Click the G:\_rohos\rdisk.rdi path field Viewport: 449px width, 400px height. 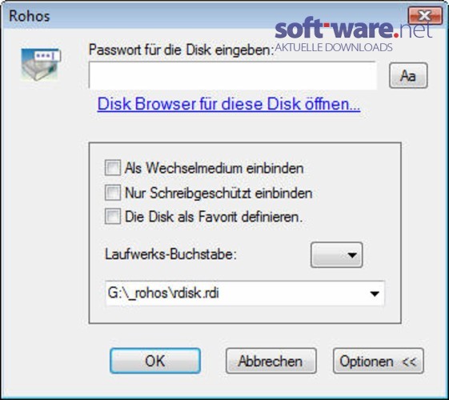coord(245,294)
